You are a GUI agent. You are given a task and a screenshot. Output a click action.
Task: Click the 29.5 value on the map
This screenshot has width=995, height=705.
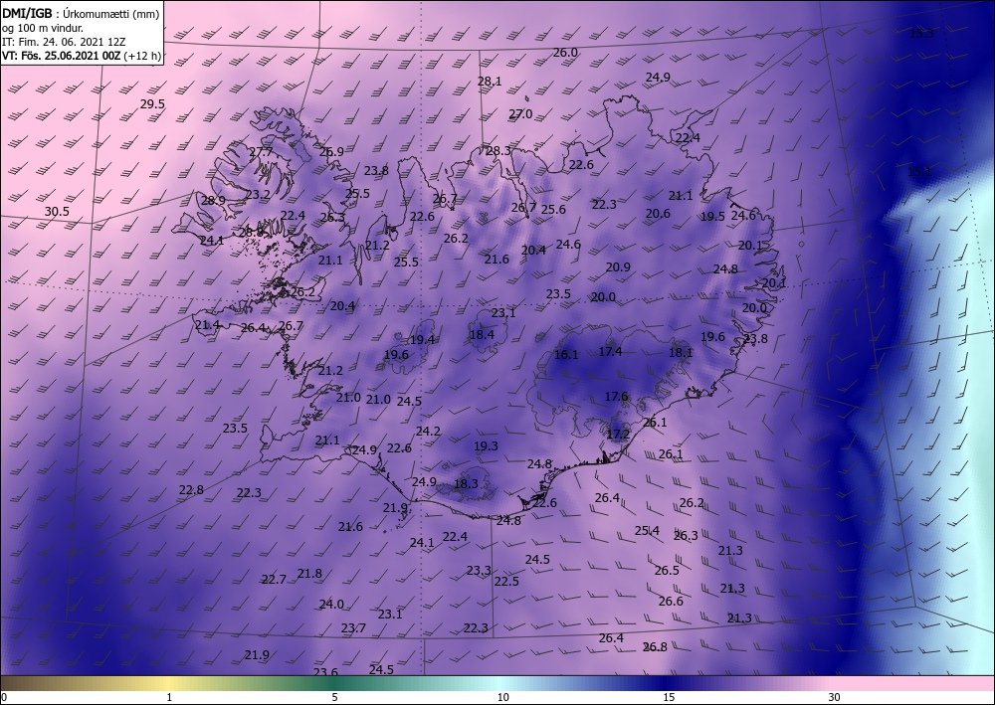tap(152, 104)
